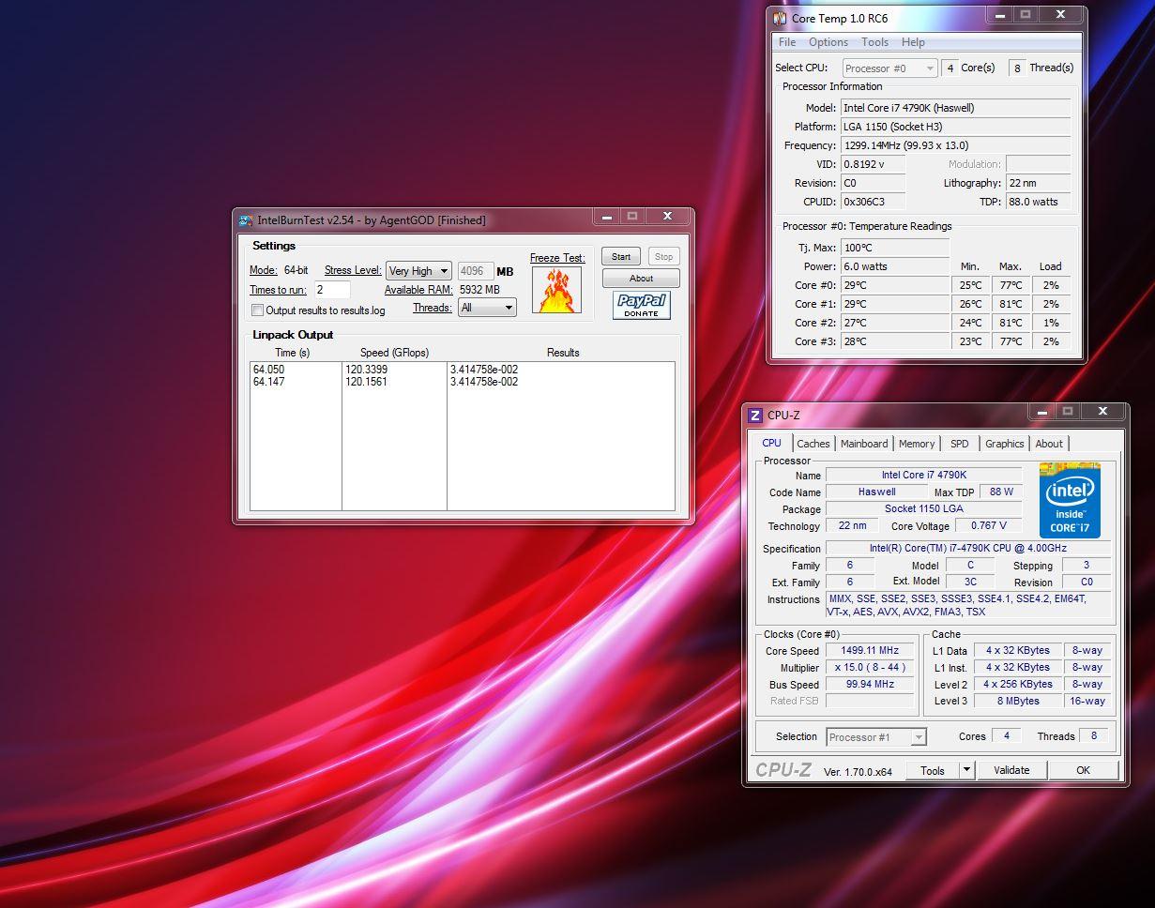Image resolution: width=1155 pixels, height=908 pixels.
Task: Click the Level 3 cache size value
Action: [1018, 702]
